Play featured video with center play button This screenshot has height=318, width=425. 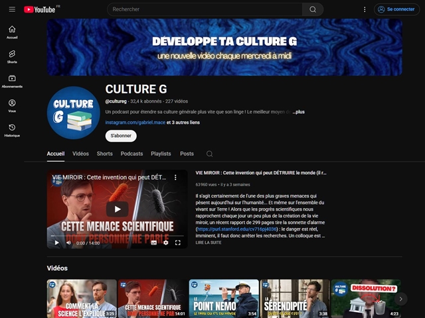pyautogui.click(x=118, y=209)
